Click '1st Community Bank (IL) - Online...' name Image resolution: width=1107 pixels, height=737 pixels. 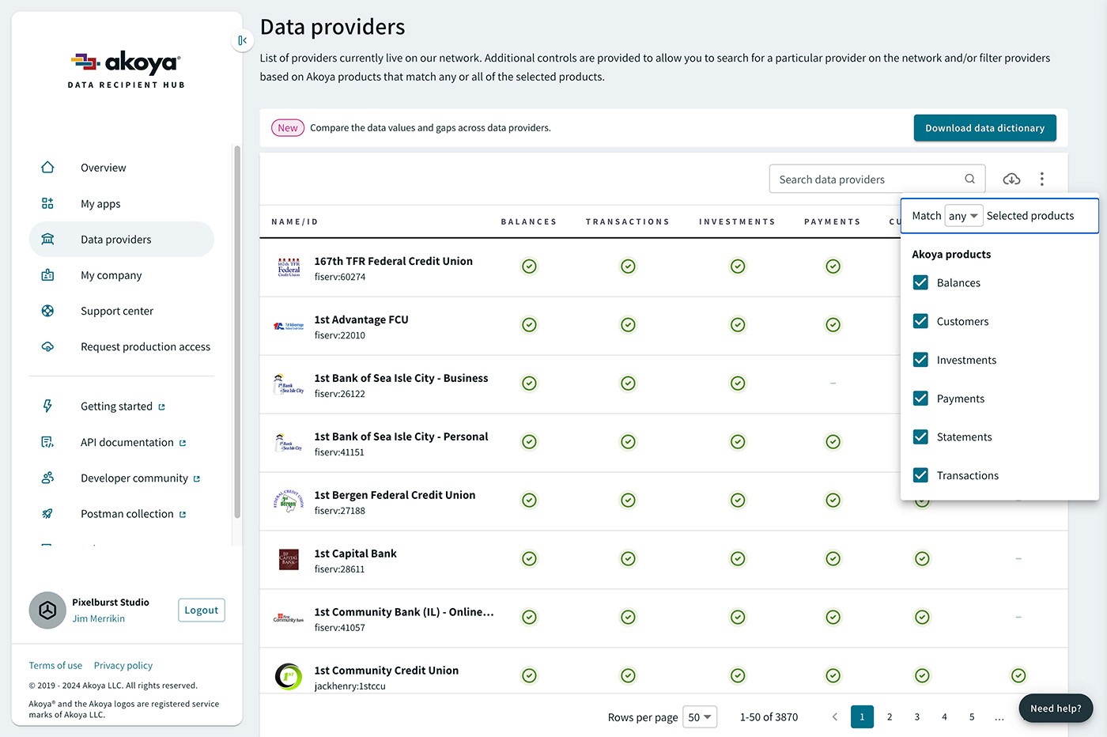click(404, 612)
